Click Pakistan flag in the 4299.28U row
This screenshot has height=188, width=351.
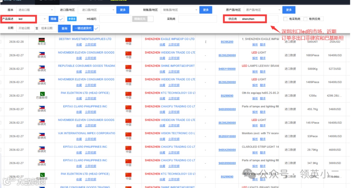coord(42,94)
